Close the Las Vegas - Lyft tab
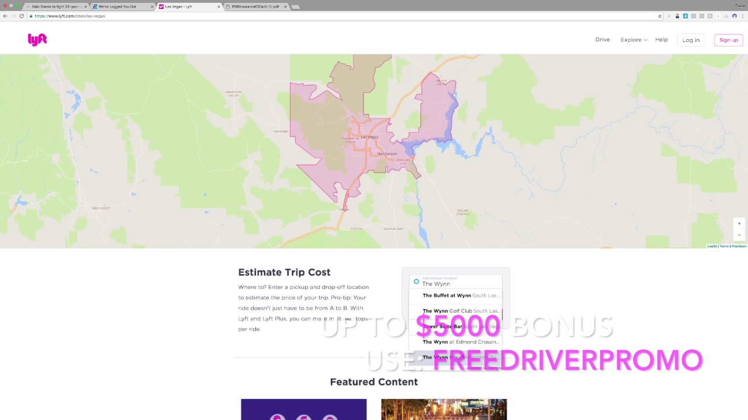This screenshot has height=420, width=748. tap(219, 6)
